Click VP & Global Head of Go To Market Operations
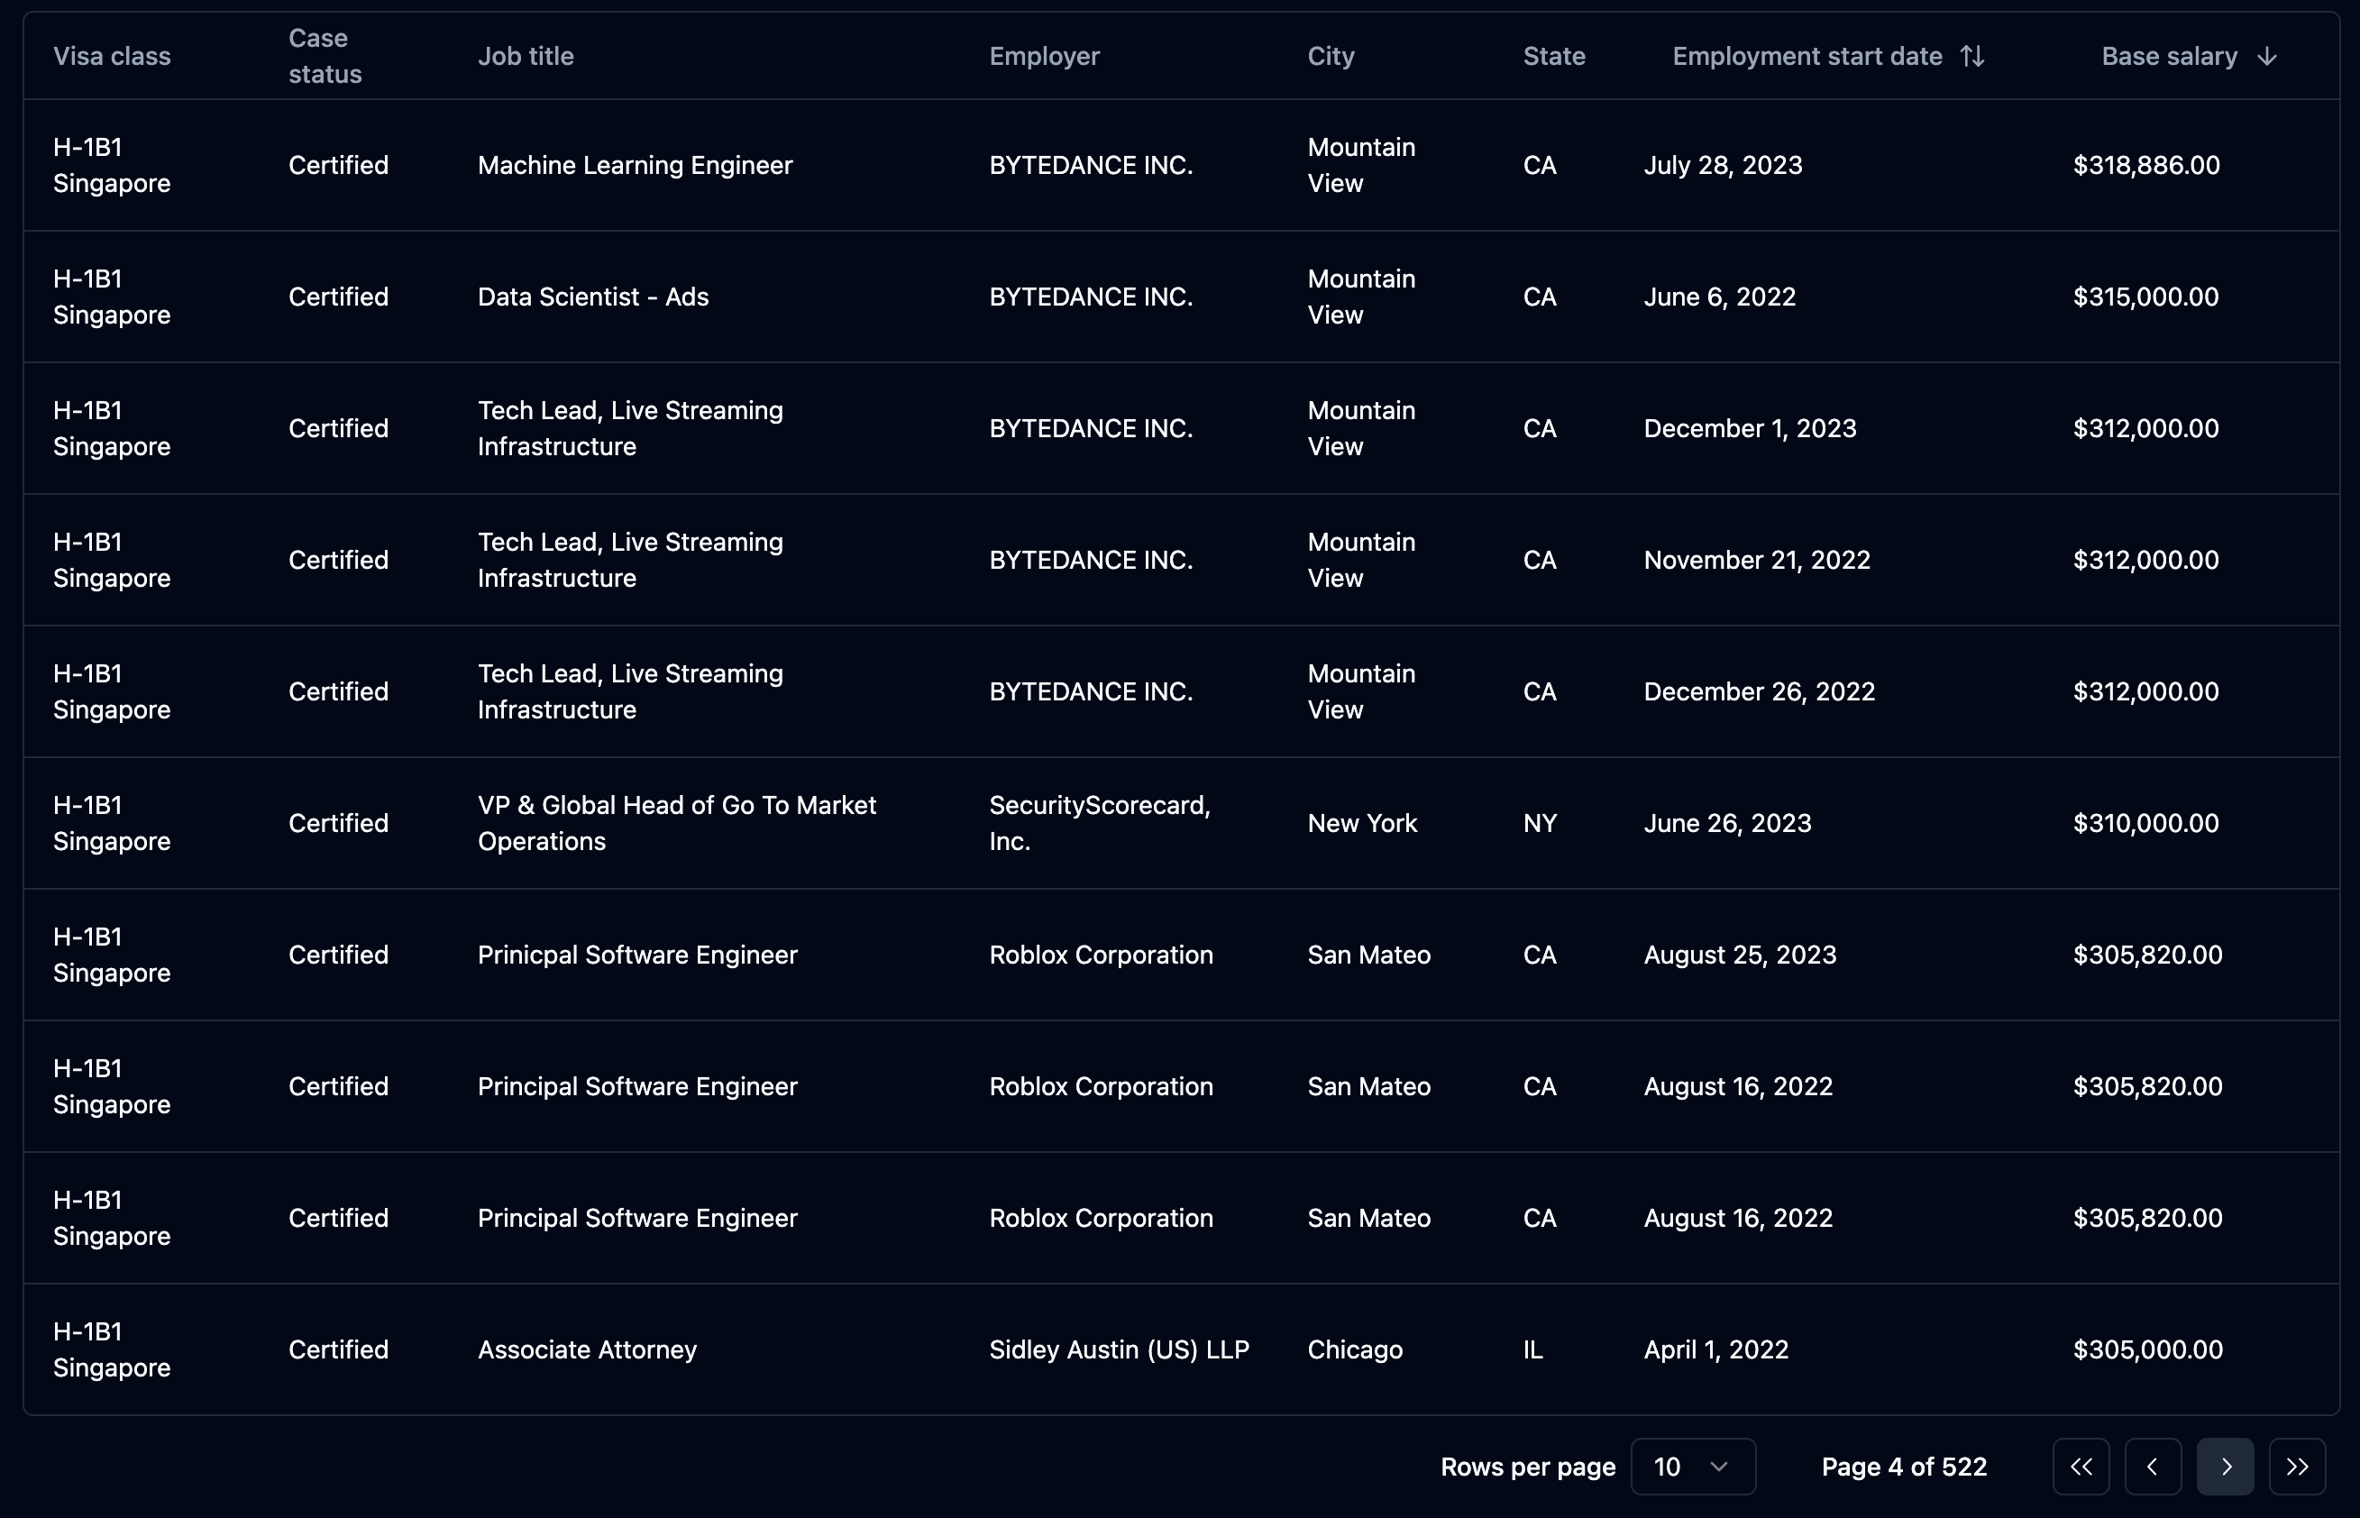This screenshot has width=2360, height=1518. point(677,823)
